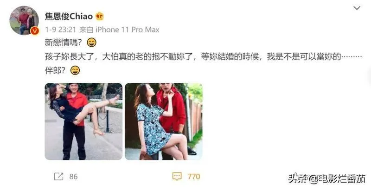
Task: Click the post text starting 孩子妳長大了
Action: click(203, 56)
